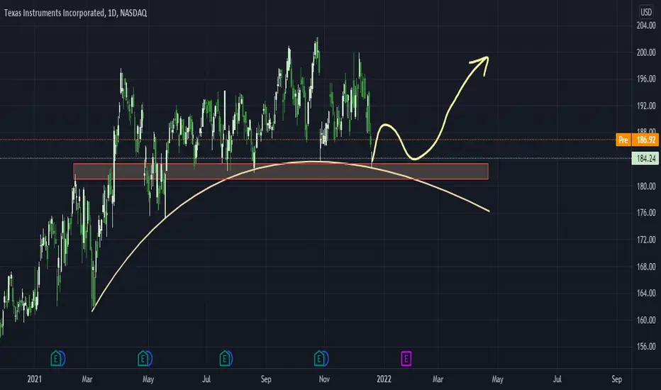Open the USD currency selector

click(x=646, y=12)
